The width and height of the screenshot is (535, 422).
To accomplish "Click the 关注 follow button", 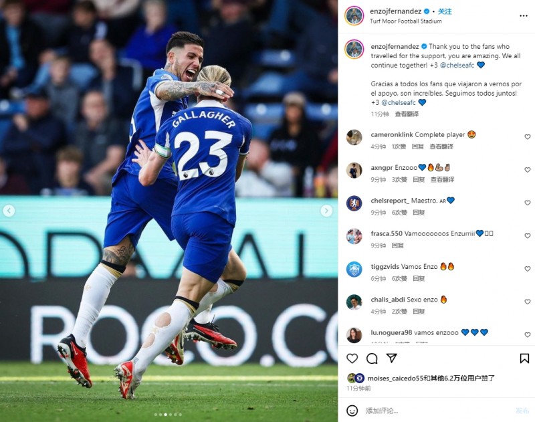I will 445,11.
